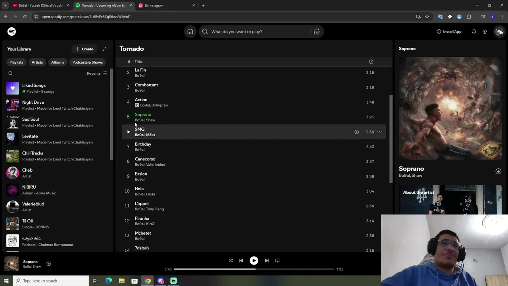This screenshot has height=286, width=508.
Task: Open Tony Gang artist link
Action: (155, 209)
